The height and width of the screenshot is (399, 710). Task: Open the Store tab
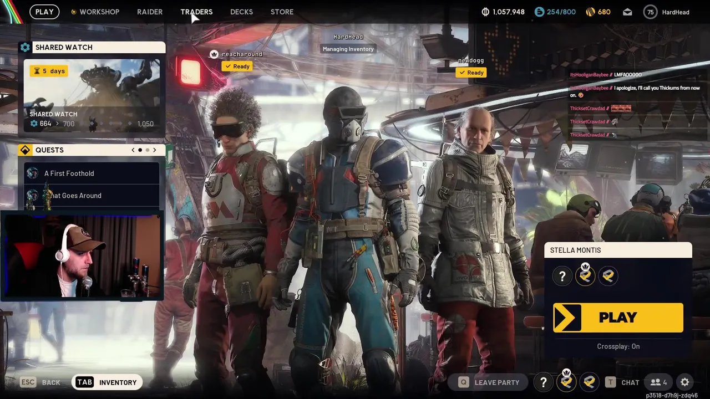pyautogui.click(x=282, y=12)
